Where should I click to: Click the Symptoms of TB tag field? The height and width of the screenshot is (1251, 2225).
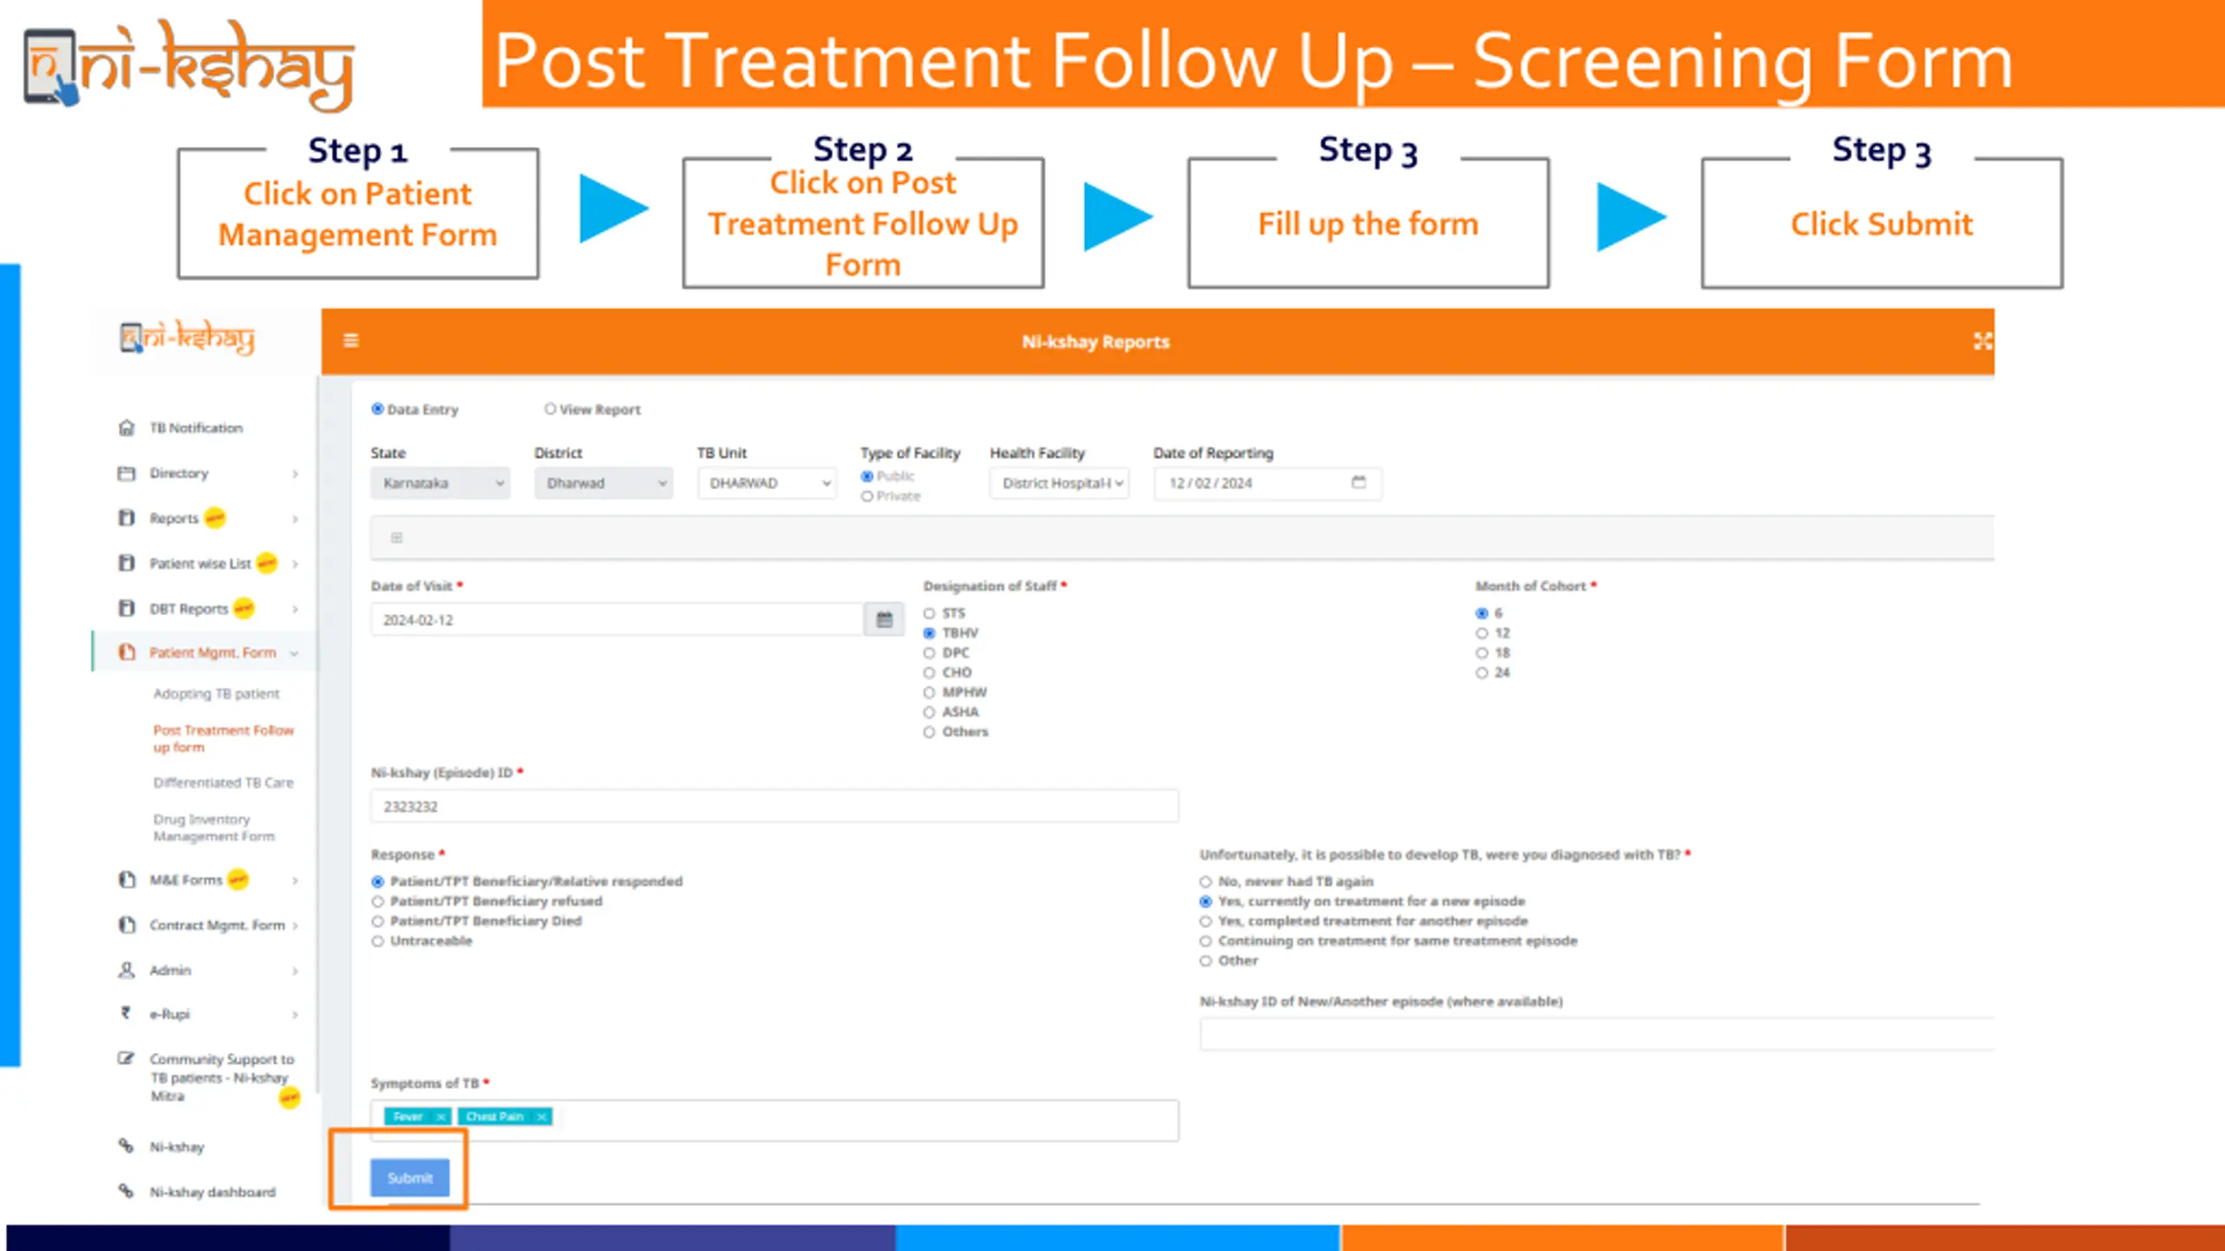[774, 1120]
